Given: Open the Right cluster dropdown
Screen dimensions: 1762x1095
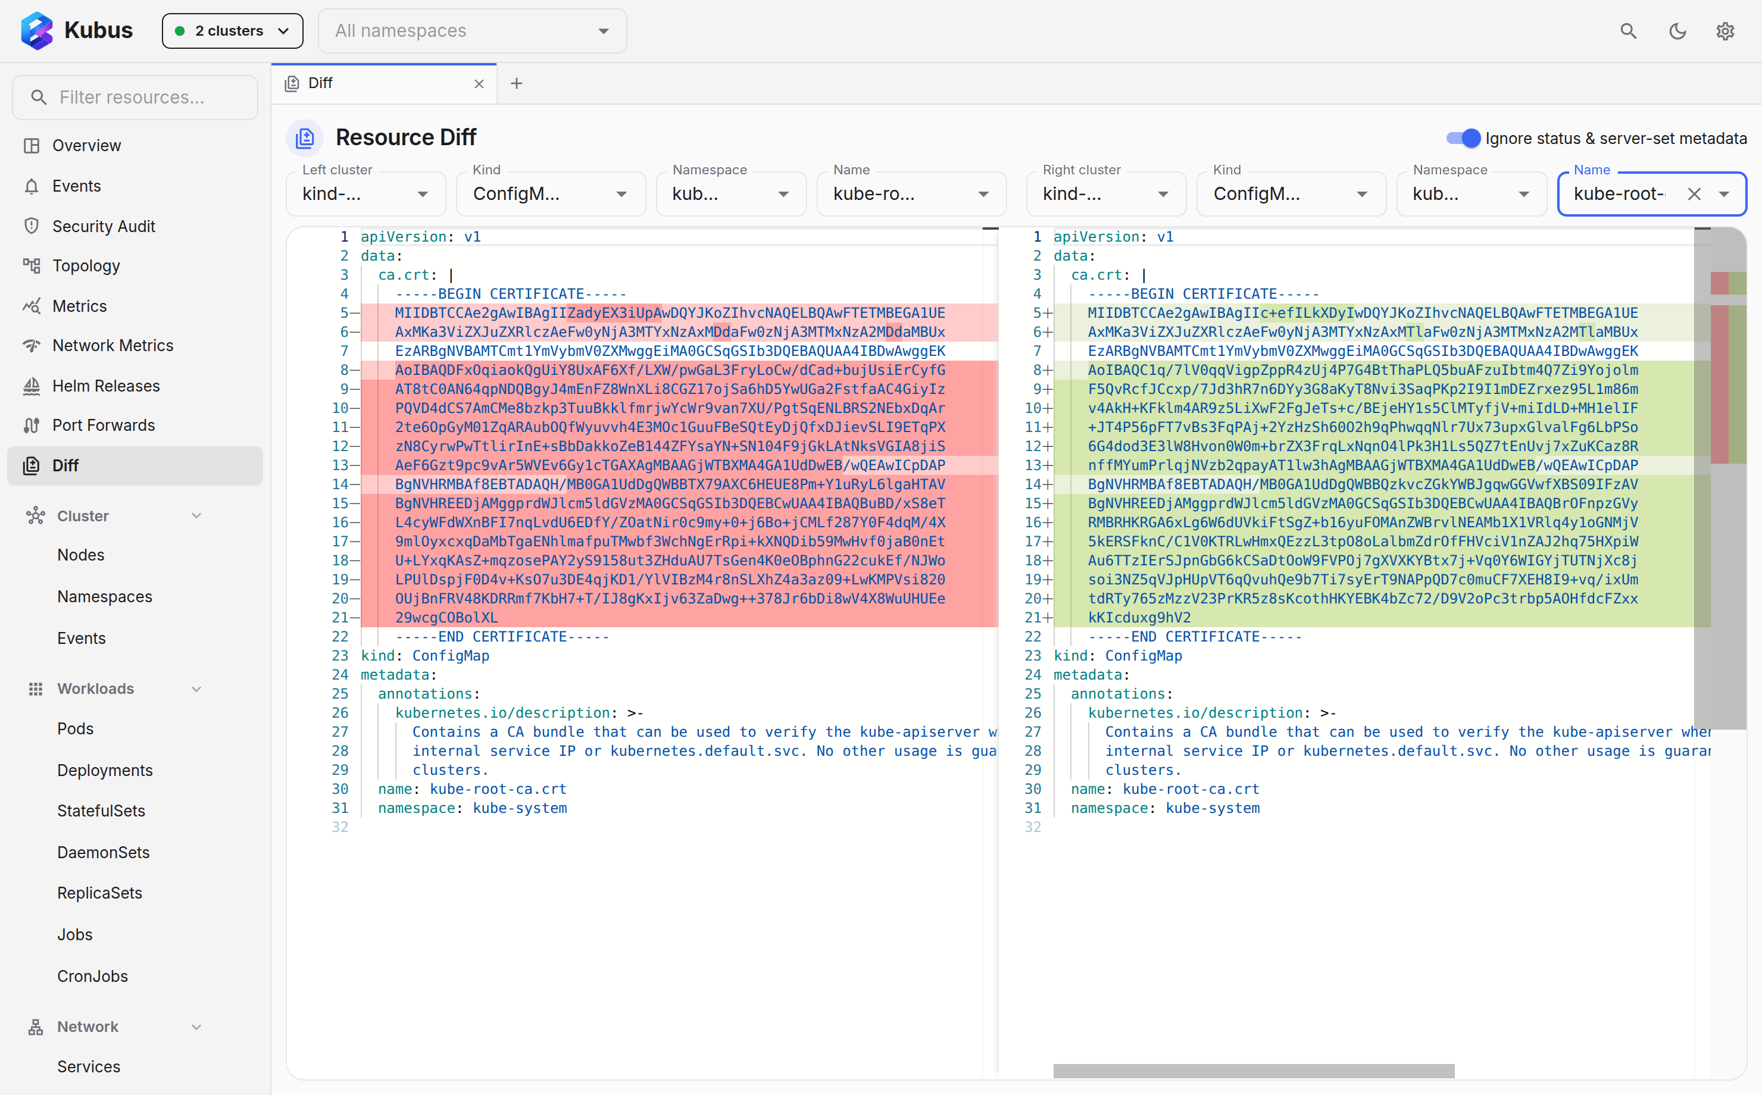Looking at the screenshot, I should (1106, 194).
